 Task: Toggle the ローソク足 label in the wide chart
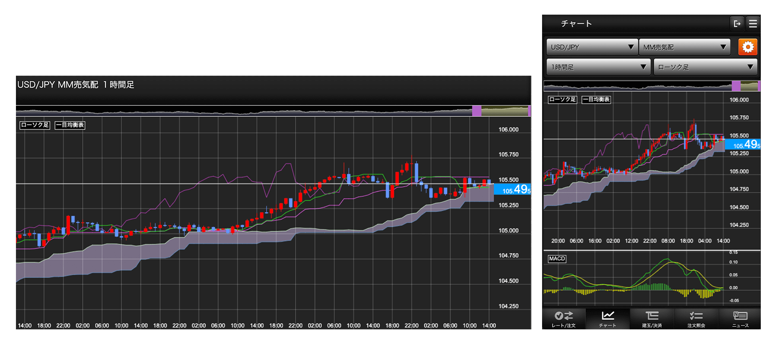35,125
